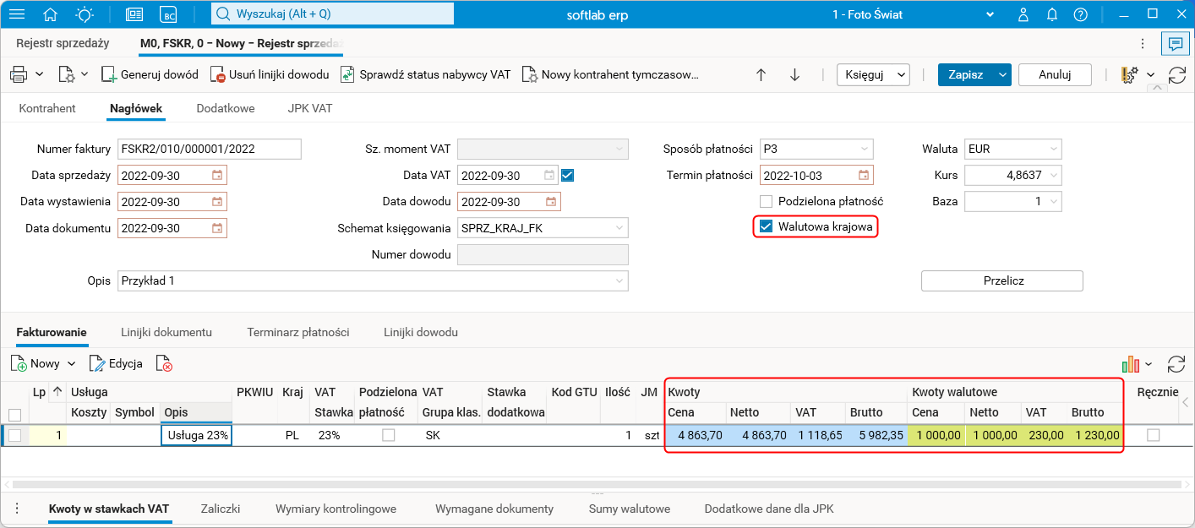
Task: Open the news panel icon in title bar
Action: point(134,14)
